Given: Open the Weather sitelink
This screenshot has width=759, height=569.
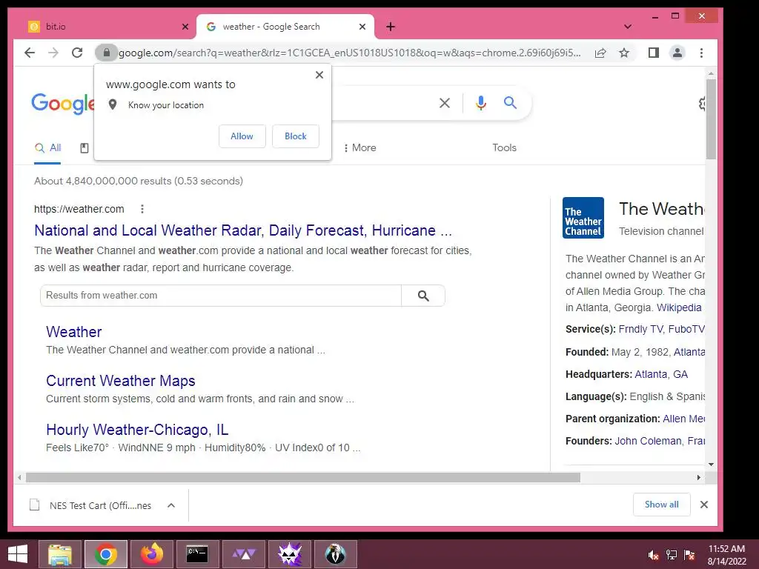Looking at the screenshot, I should (x=73, y=332).
